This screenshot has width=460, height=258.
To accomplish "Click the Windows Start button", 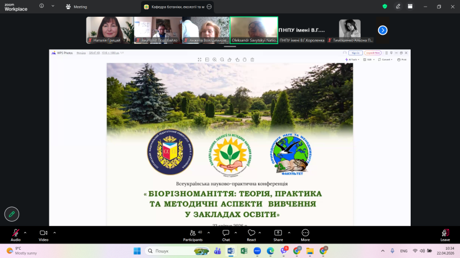I will pyautogui.click(x=137, y=251).
